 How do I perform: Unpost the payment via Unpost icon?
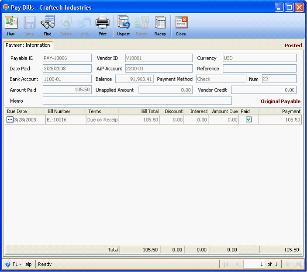(x=123, y=23)
